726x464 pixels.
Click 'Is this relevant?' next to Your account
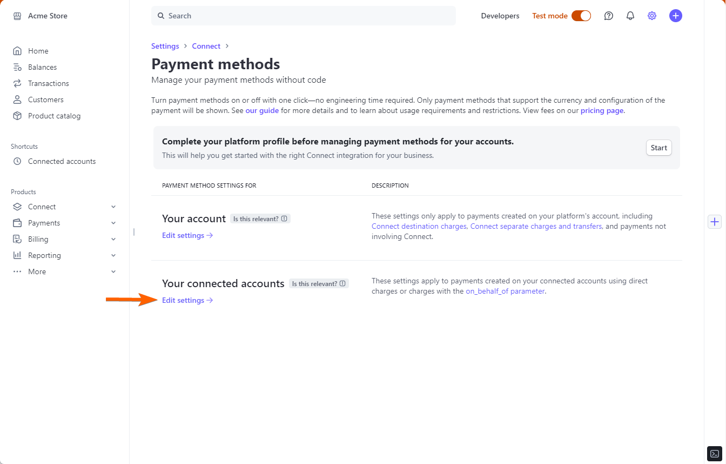pyautogui.click(x=260, y=218)
